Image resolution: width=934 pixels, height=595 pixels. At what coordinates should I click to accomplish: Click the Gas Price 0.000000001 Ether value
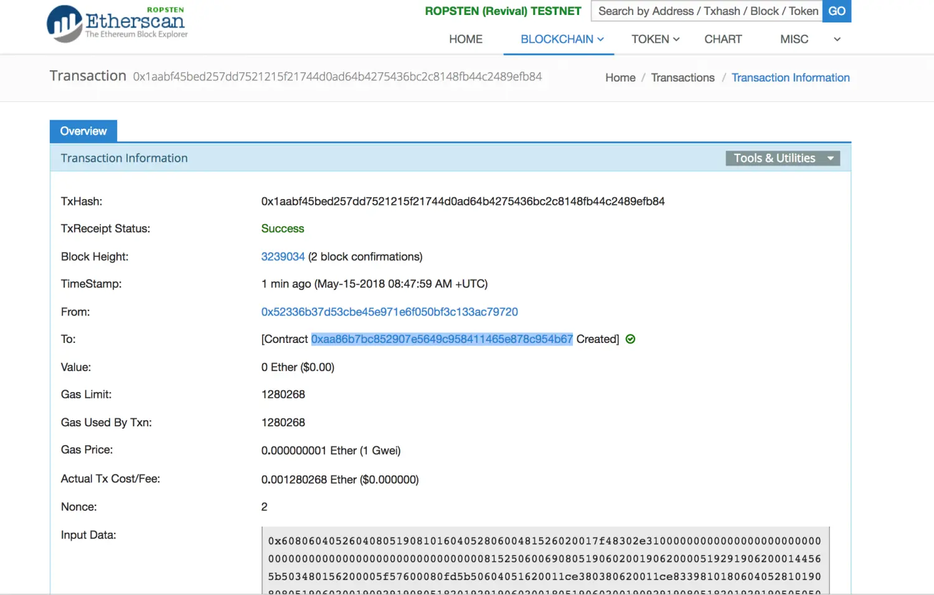331,451
